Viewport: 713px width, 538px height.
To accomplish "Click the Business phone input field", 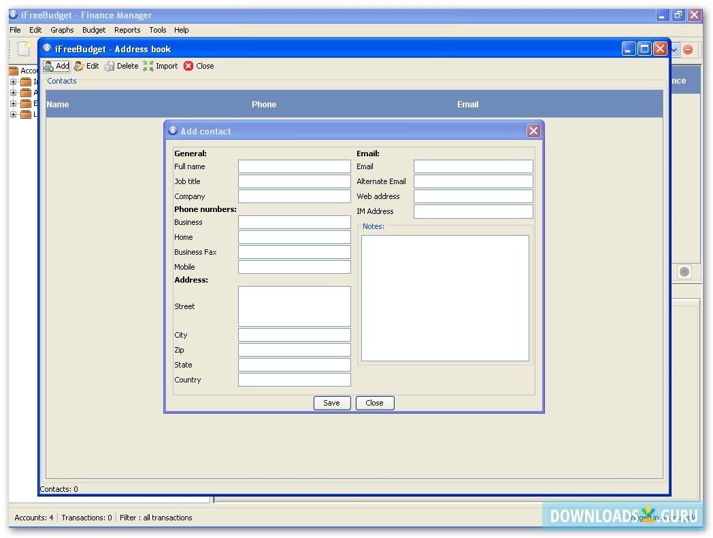I will click(x=294, y=222).
